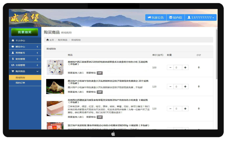Image resolution: width=227 pixels, height=141 pixels.
Task: Click the exchange arrows icon beside 交易管理
Action: 13,65
